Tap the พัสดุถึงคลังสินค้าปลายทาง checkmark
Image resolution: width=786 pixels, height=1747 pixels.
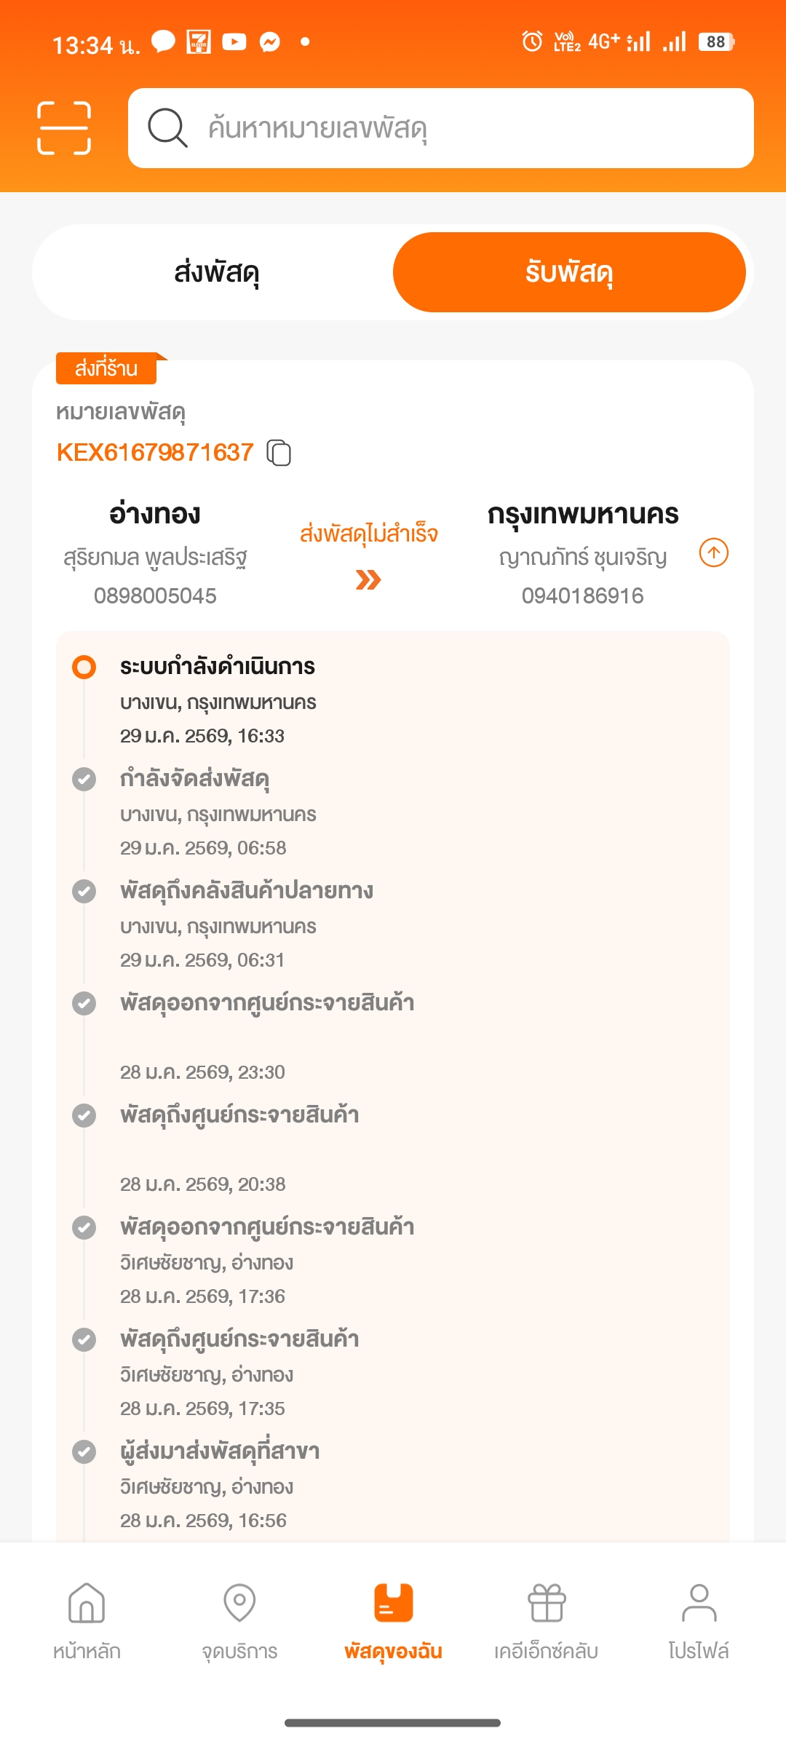click(x=84, y=891)
